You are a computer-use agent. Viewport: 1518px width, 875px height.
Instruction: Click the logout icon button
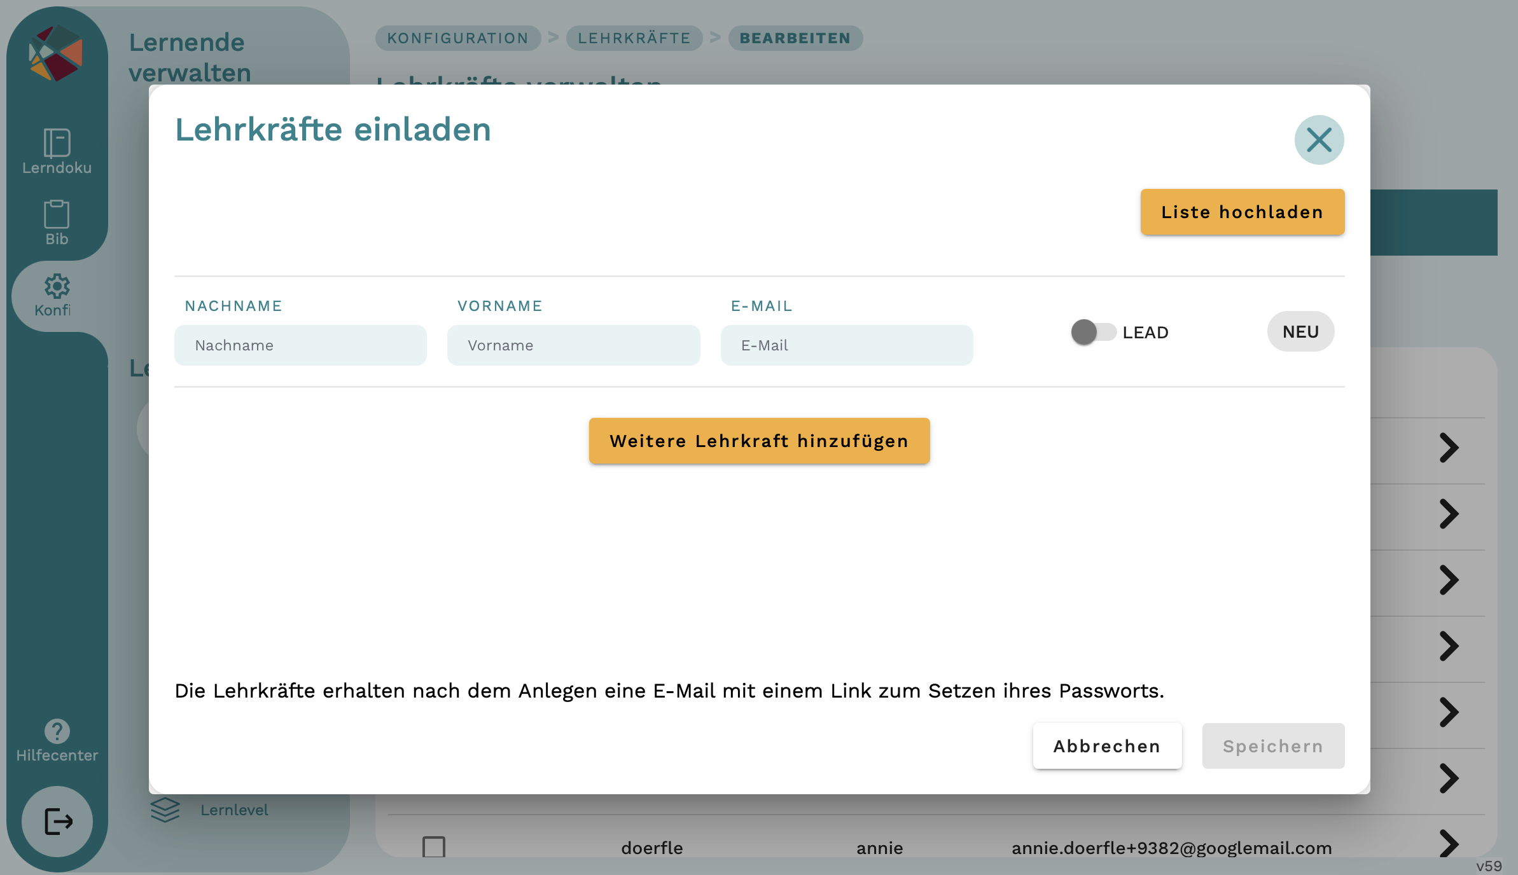(x=57, y=821)
